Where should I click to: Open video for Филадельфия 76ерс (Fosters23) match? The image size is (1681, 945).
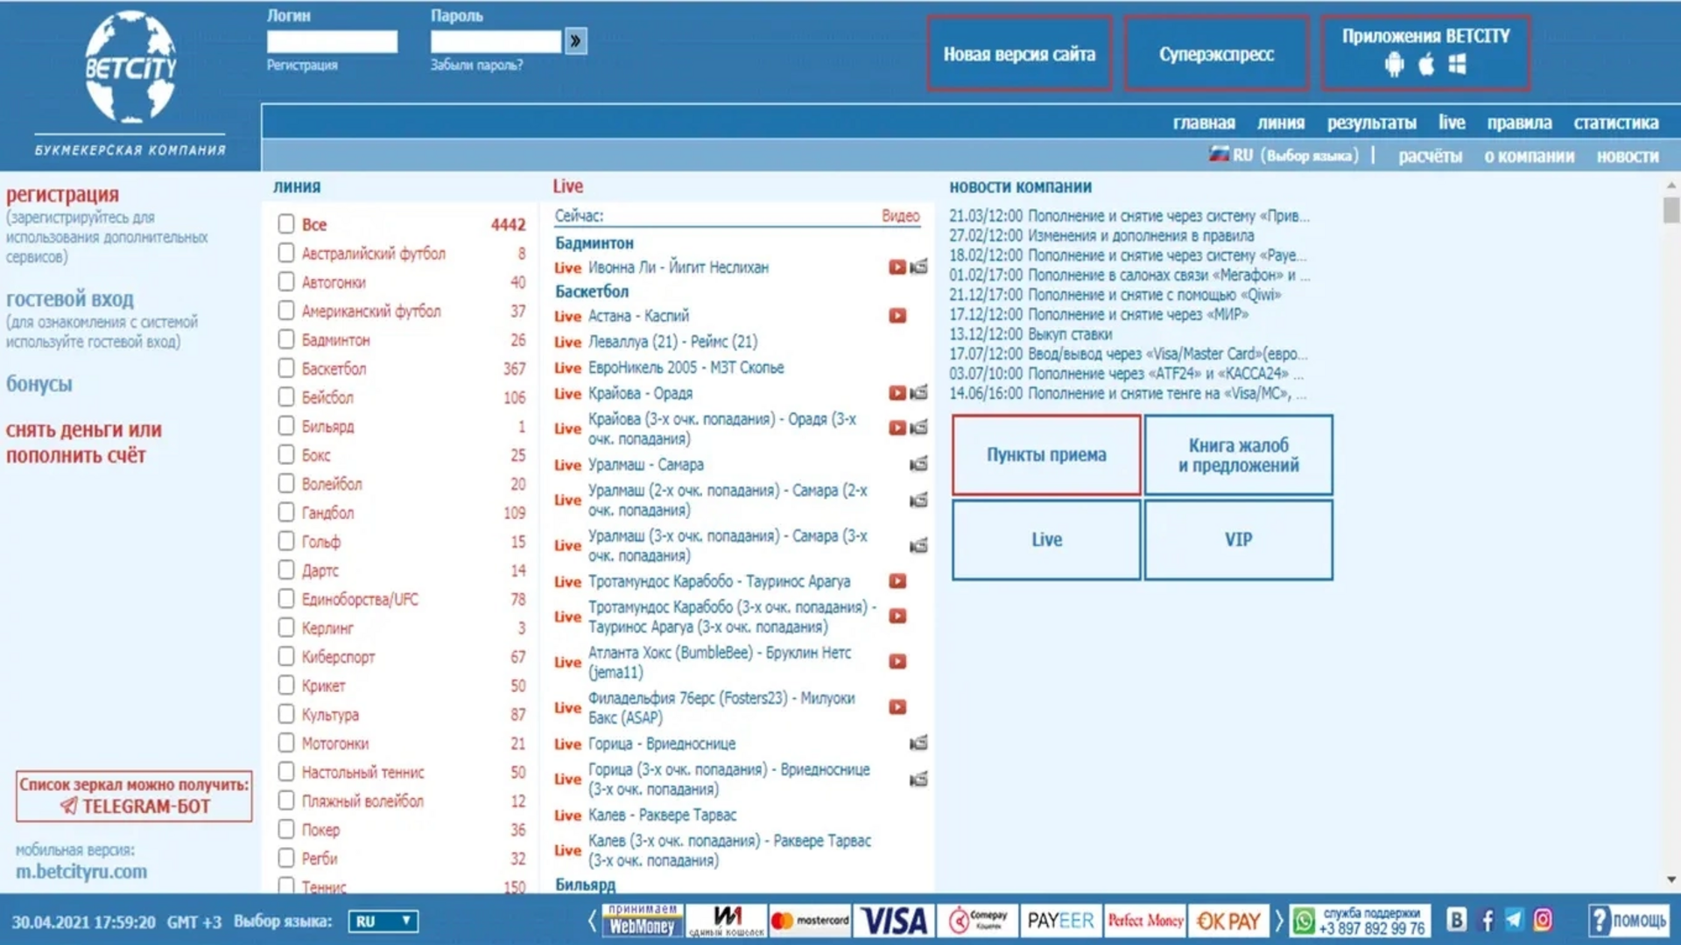tap(897, 707)
